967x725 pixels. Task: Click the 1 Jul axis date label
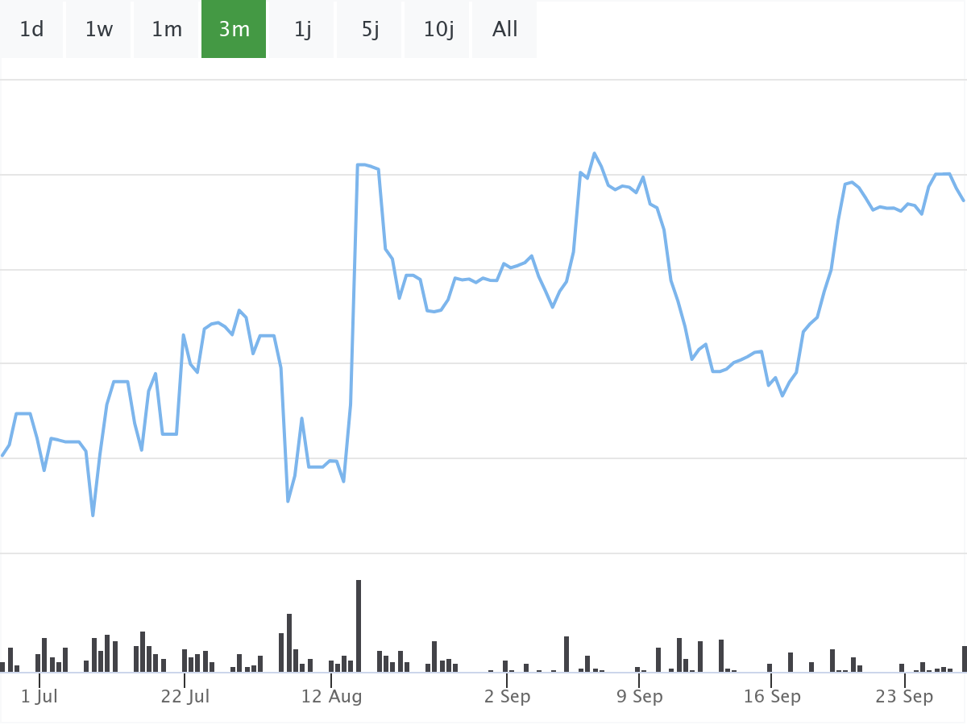[39, 697]
